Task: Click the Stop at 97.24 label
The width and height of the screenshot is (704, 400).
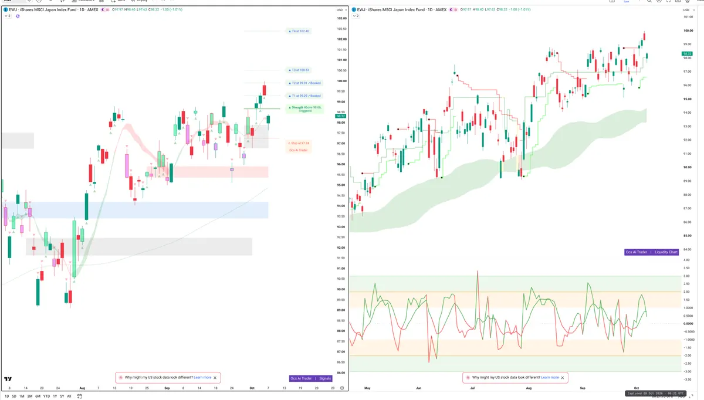Action: [299, 143]
